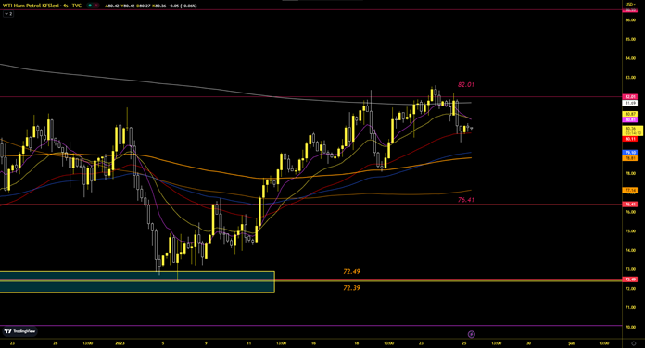Click the pink indicator dot beside symbol title

click(x=96, y=6)
